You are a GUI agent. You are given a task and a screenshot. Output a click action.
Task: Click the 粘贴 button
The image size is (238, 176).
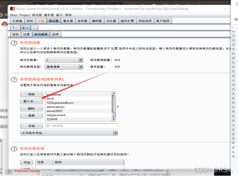[x=31, y=94]
